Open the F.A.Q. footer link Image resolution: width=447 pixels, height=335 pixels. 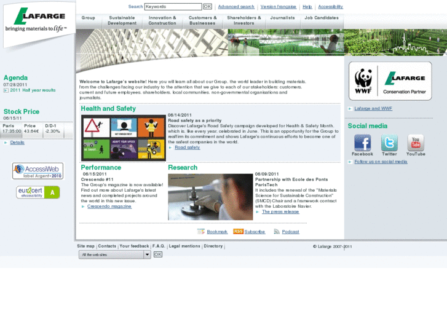click(x=159, y=246)
